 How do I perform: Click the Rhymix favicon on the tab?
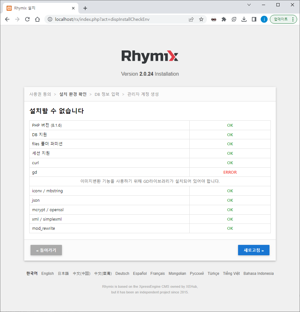(x=9, y=8)
